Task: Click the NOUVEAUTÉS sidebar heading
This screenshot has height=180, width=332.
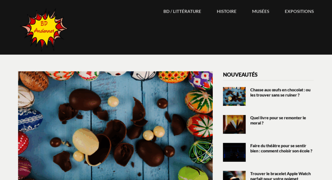Action: [x=240, y=74]
